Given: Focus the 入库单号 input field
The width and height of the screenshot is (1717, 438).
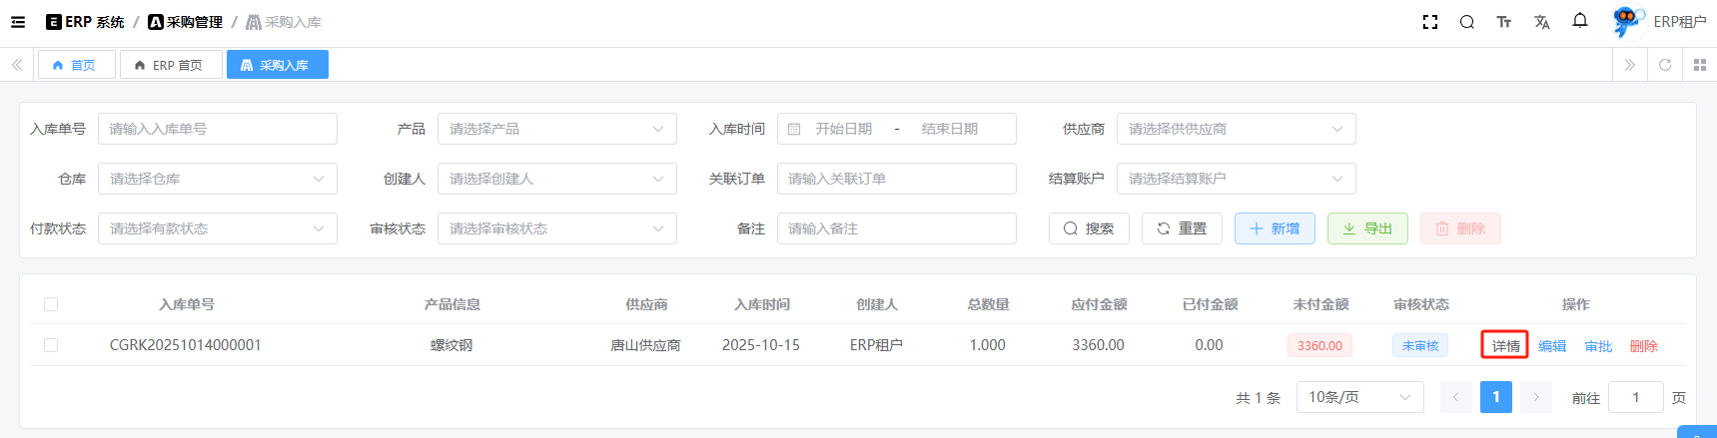Looking at the screenshot, I should pyautogui.click(x=218, y=129).
